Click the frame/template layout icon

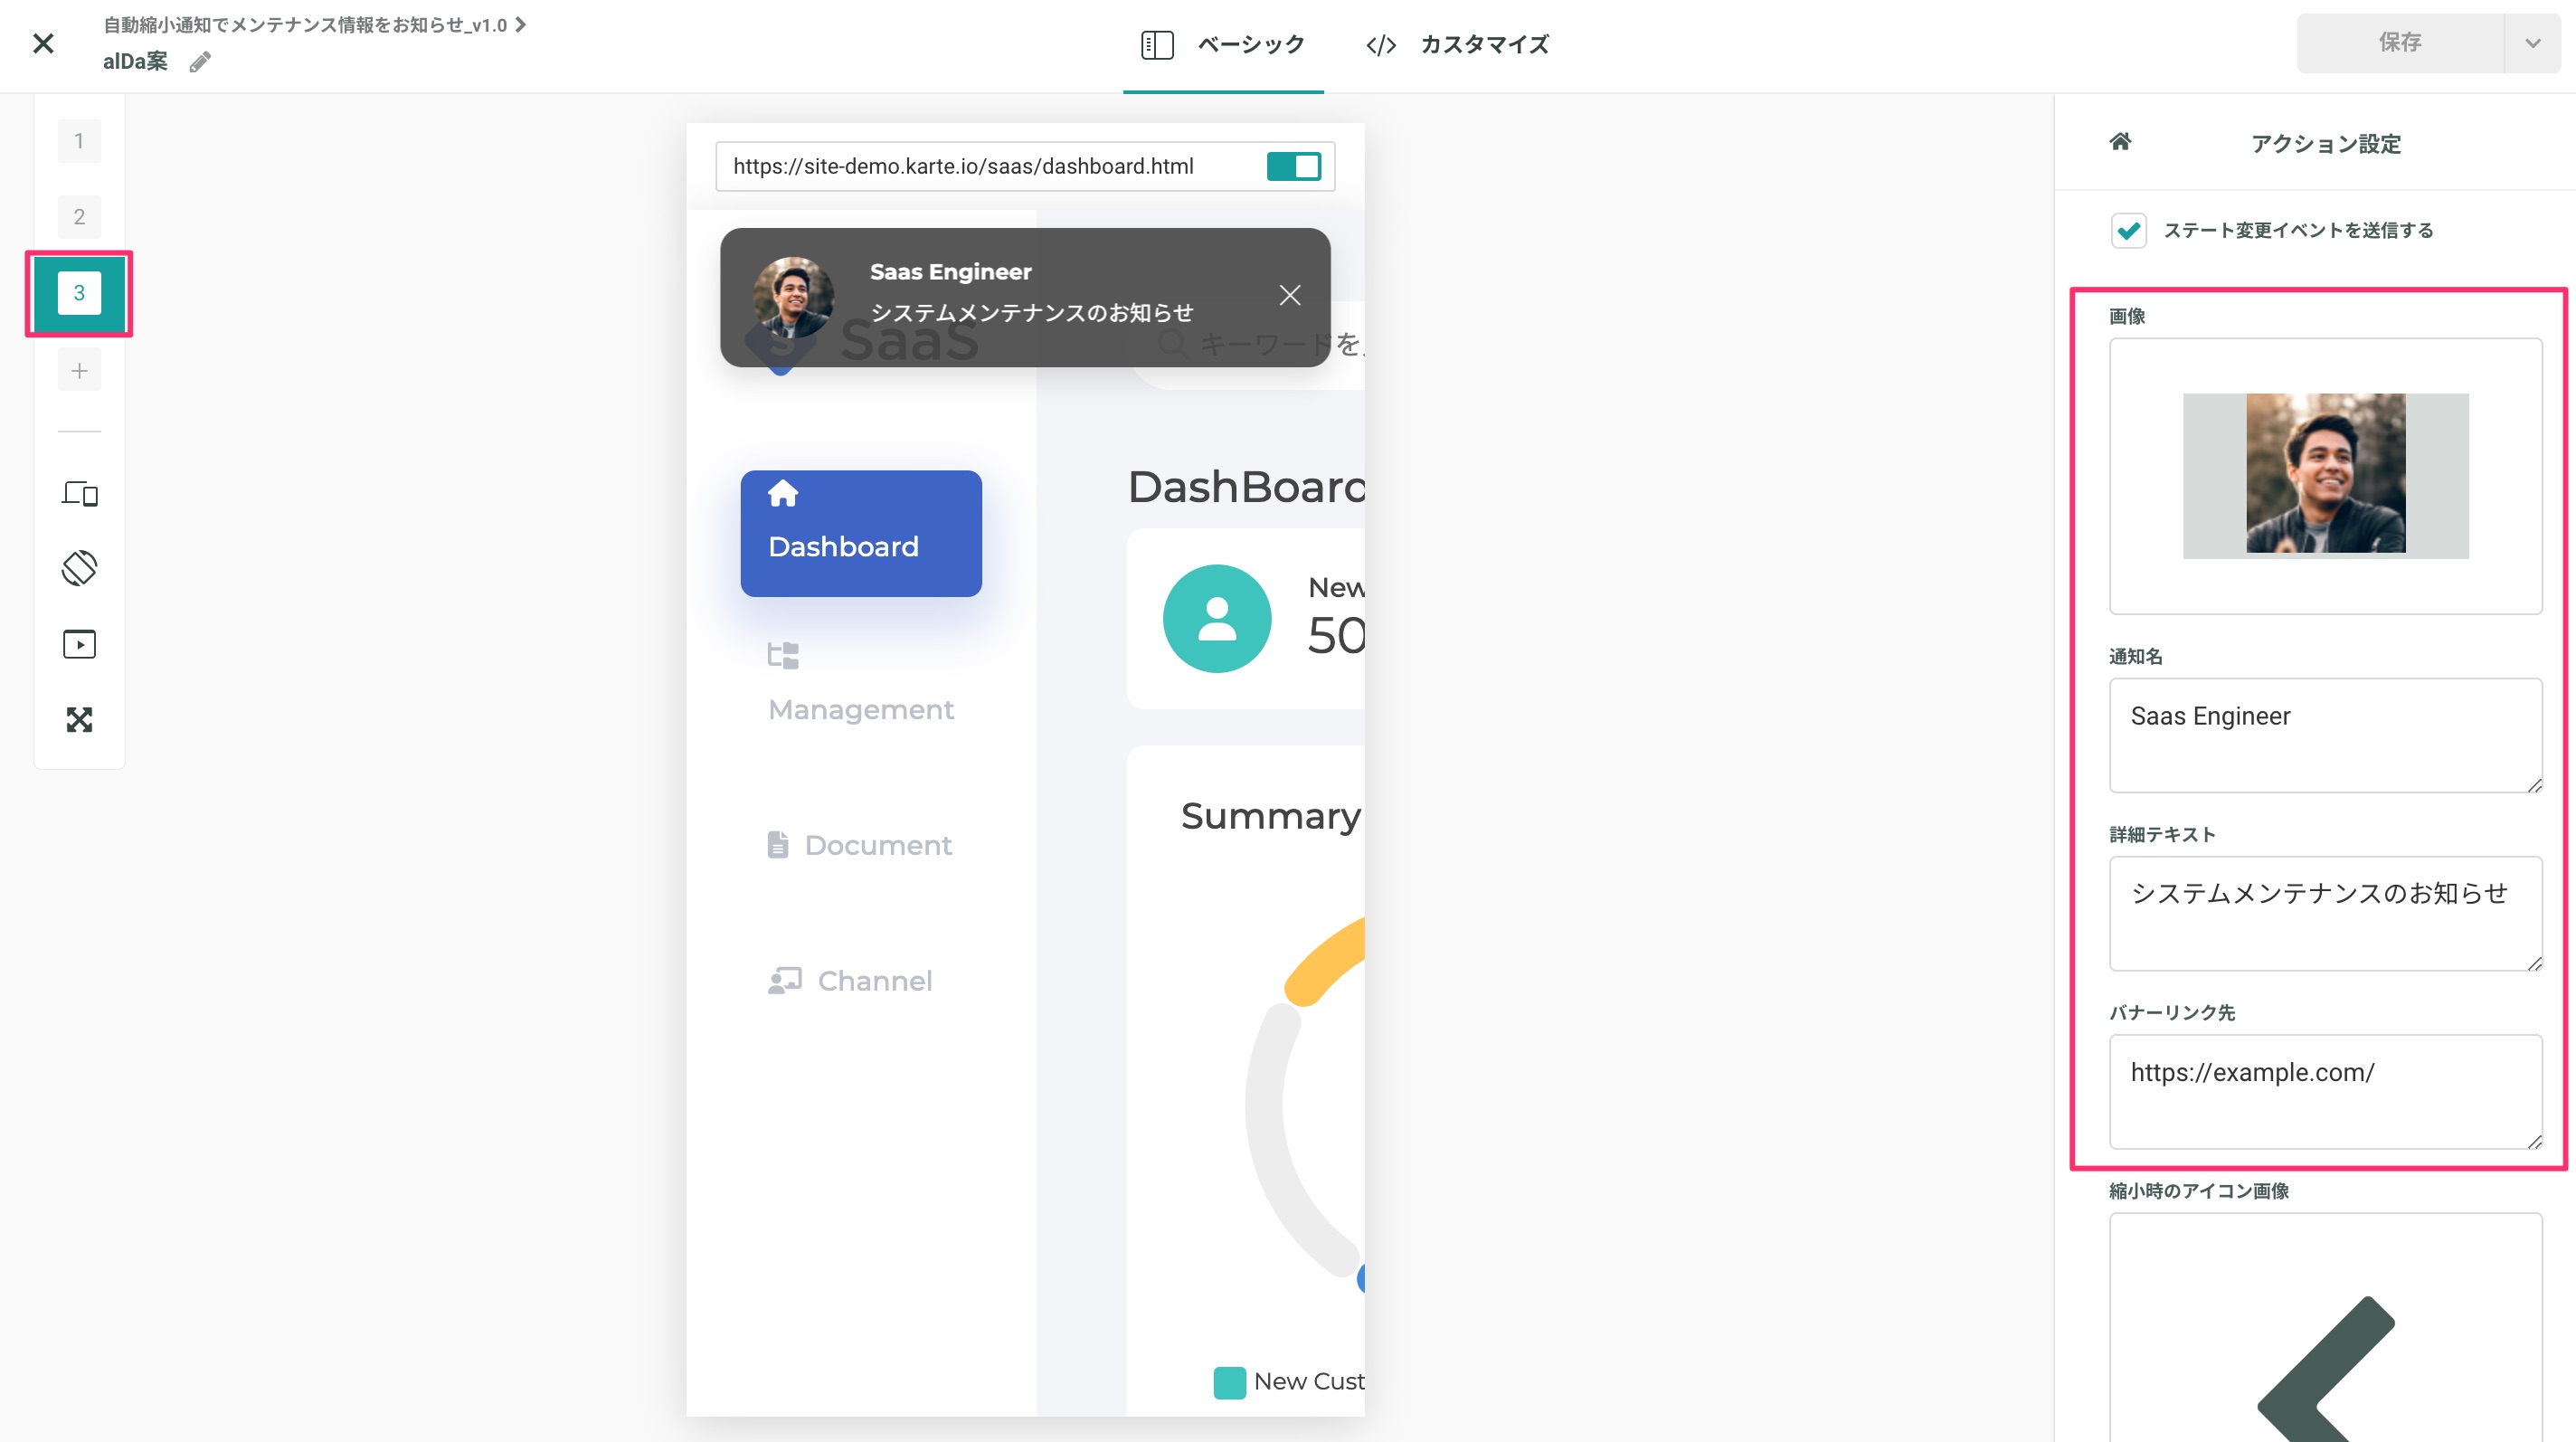pyautogui.click(x=80, y=492)
